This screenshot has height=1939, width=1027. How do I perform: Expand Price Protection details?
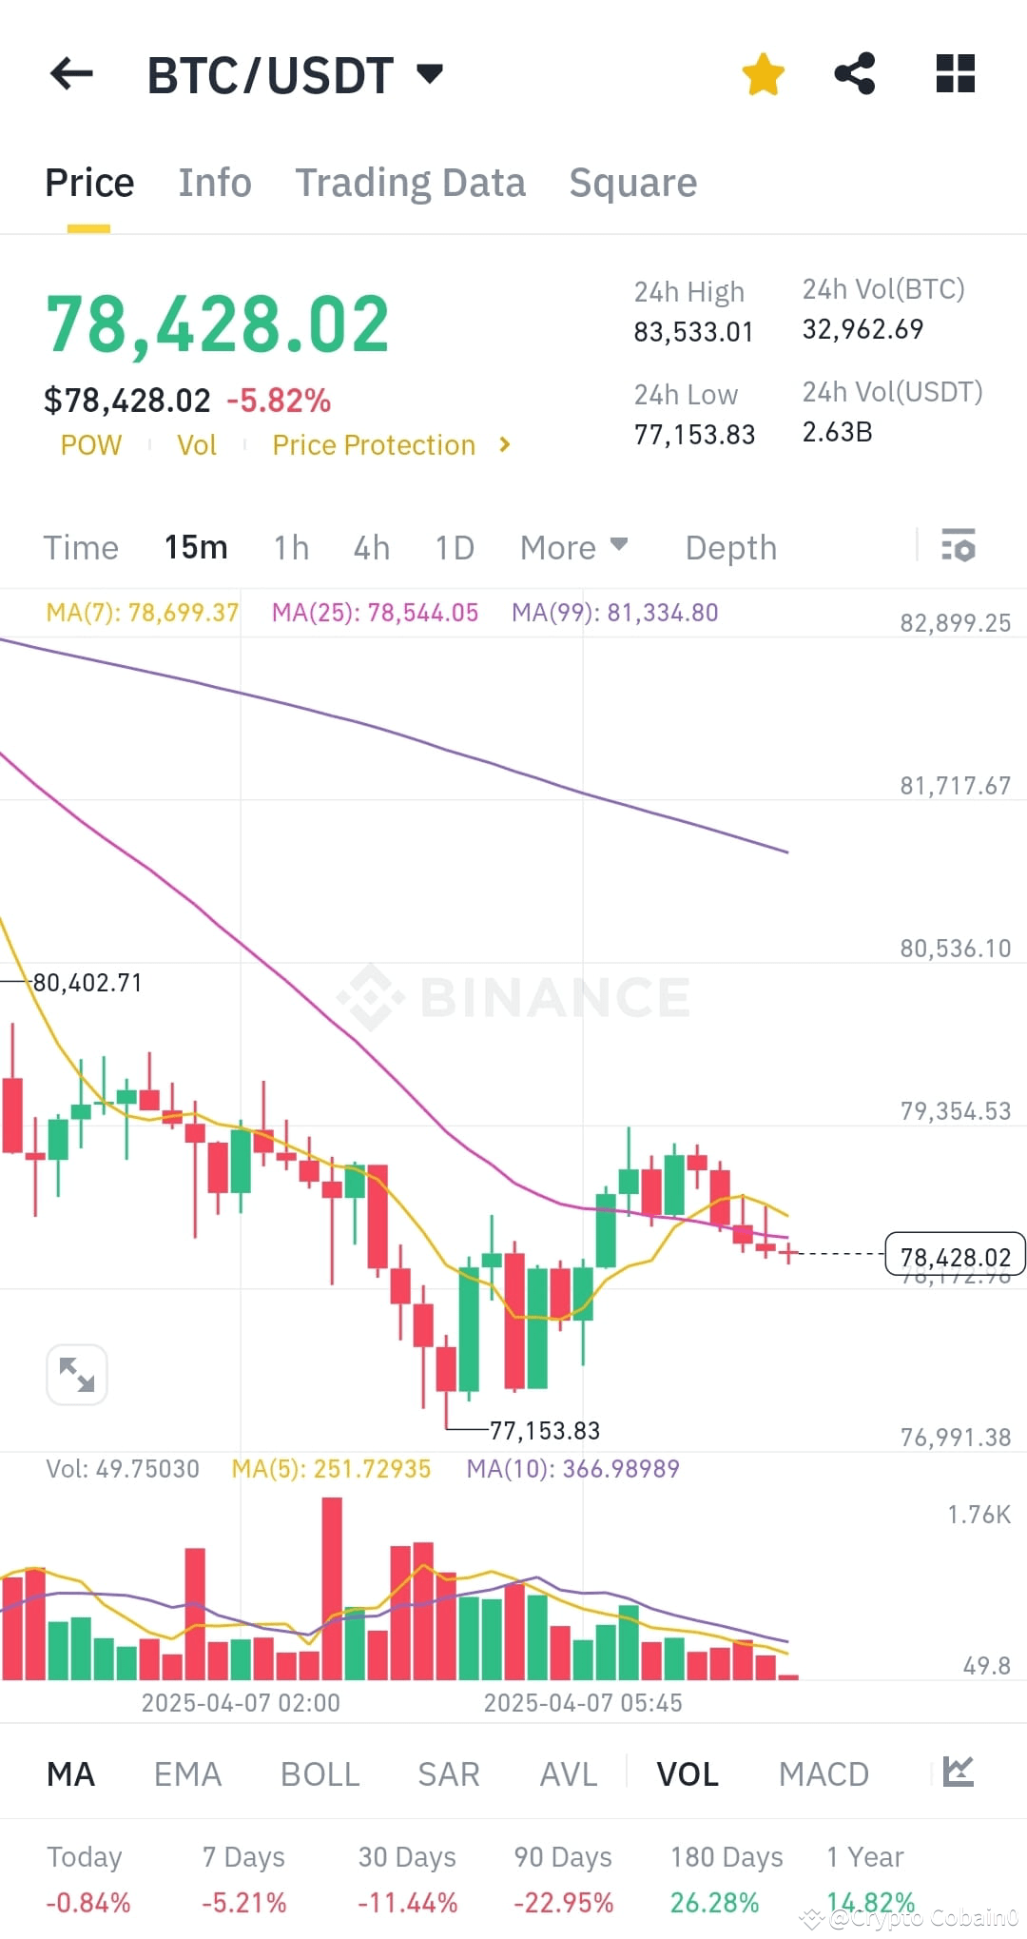click(x=390, y=444)
